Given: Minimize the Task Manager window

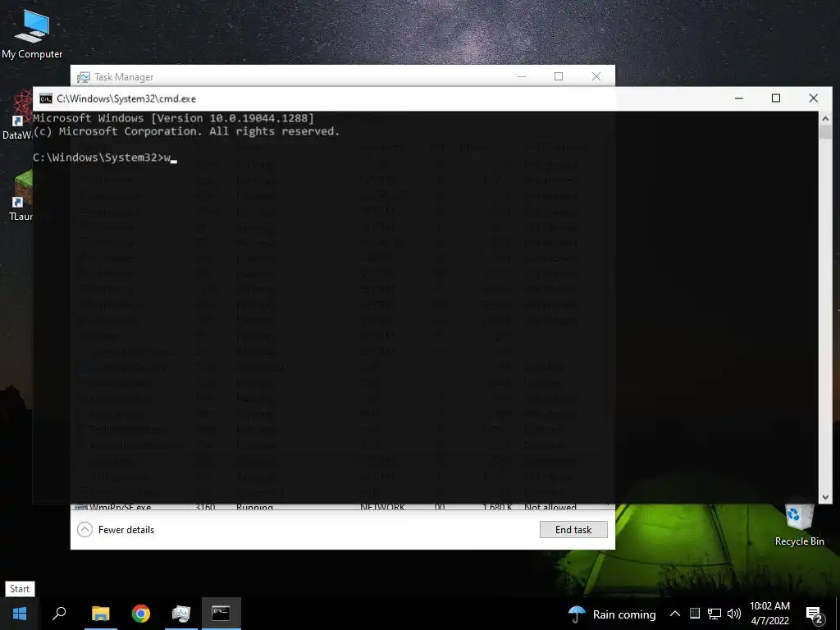Looking at the screenshot, I should tap(522, 76).
